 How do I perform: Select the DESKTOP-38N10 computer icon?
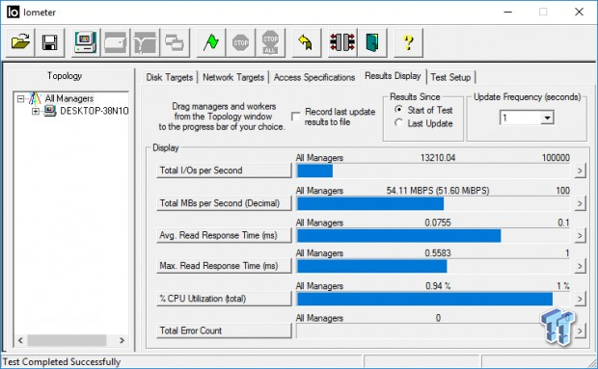[50, 111]
